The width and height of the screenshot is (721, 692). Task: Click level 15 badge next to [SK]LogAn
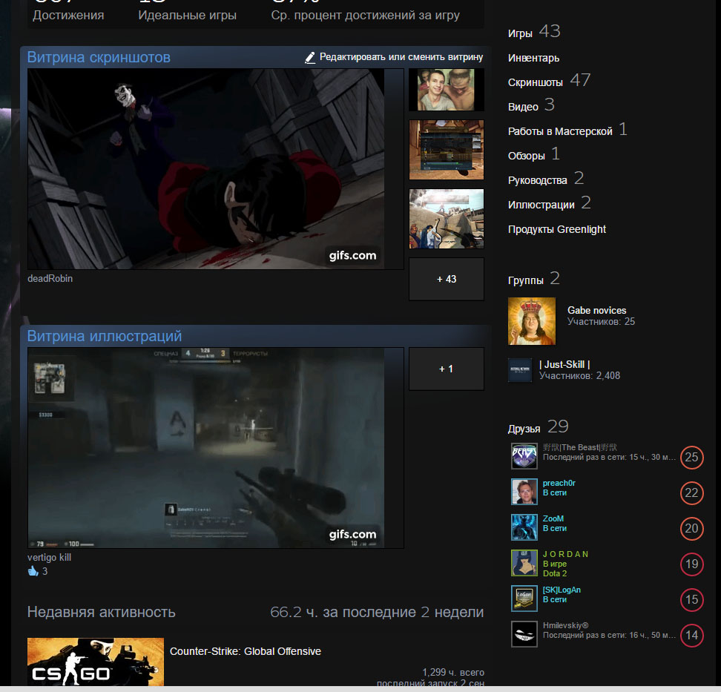pos(691,599)
